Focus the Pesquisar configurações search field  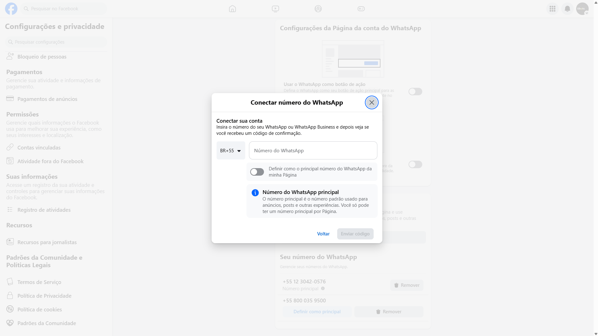56,42
